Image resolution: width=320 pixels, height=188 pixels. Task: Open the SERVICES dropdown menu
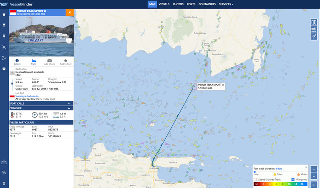[x=226, y=4]
